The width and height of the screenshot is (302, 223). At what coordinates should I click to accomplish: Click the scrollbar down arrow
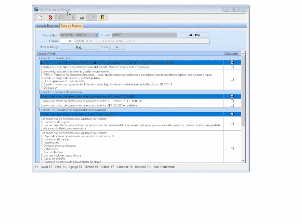click(x=243, y=160)
